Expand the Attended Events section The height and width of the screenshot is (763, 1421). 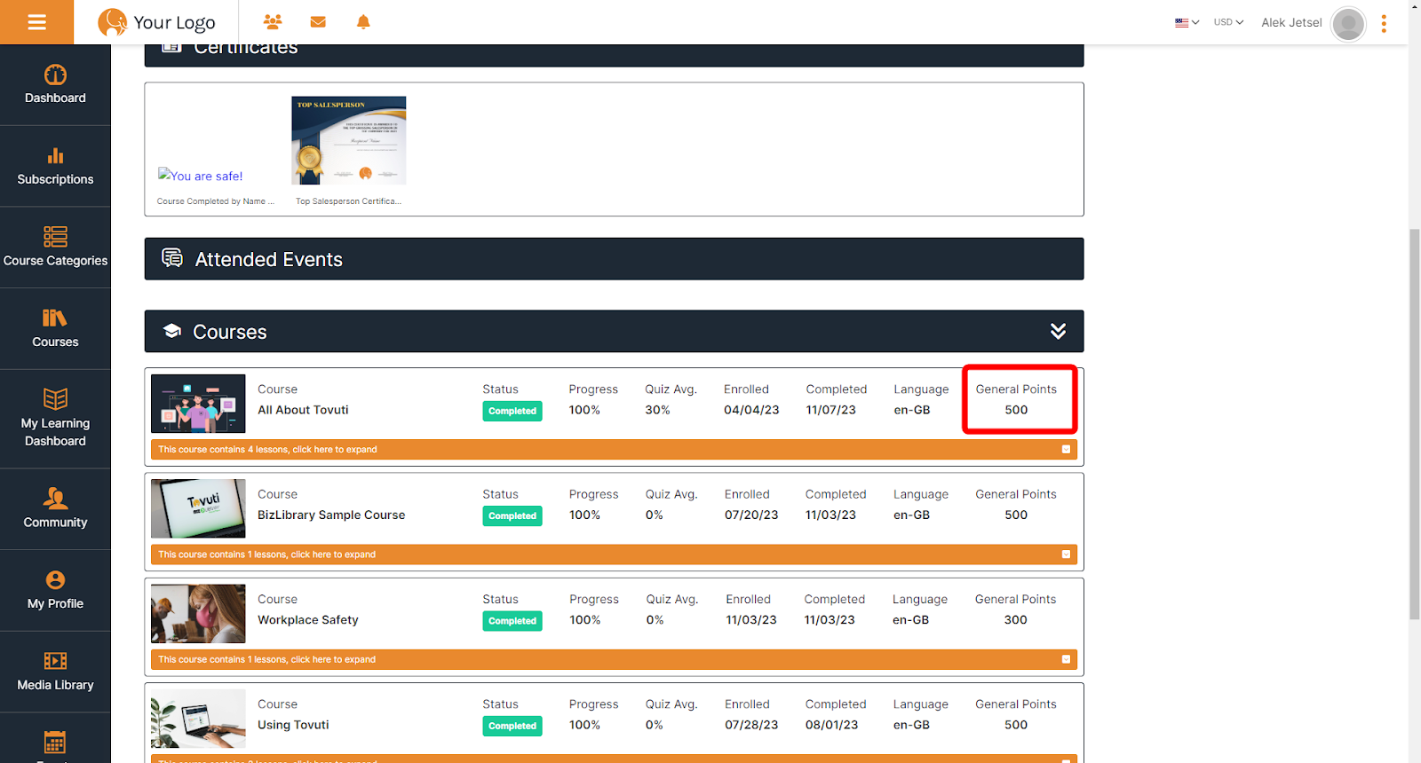pos(614,259)
